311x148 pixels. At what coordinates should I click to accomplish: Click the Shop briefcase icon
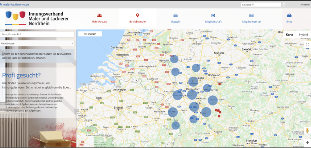coord(289,15)
